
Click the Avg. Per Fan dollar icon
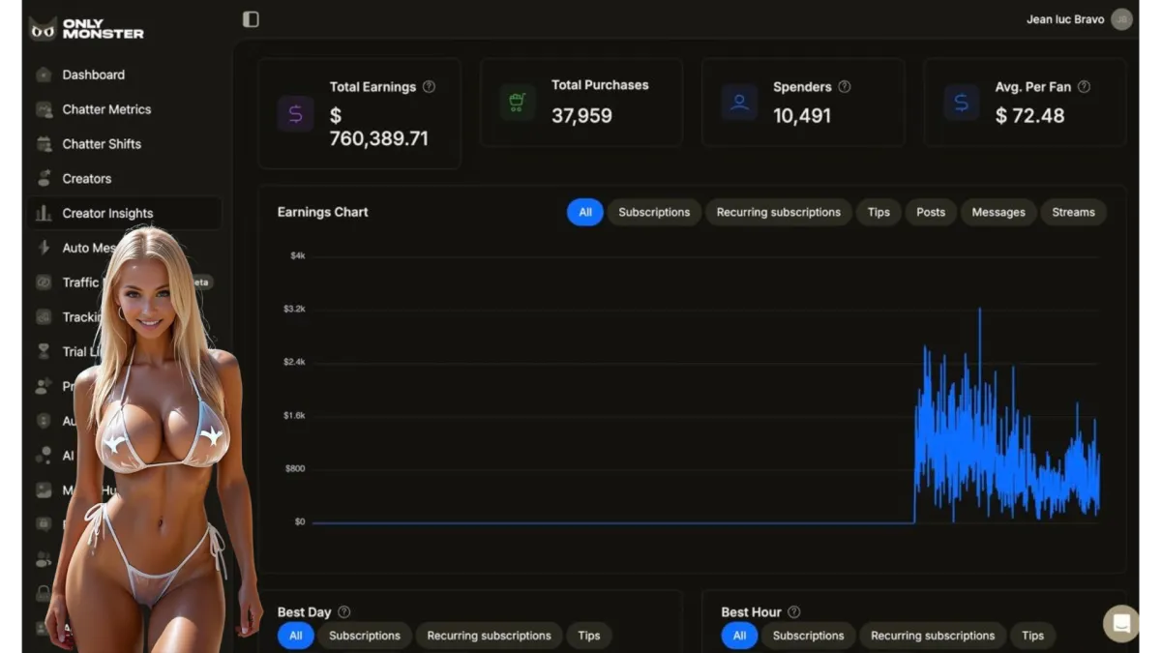(x=961, y=102)
